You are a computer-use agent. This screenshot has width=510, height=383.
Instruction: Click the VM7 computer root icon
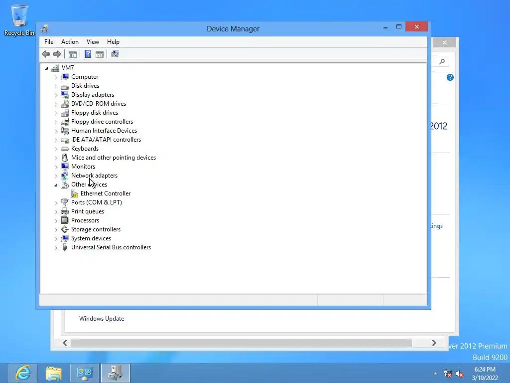tap(56, 68)
